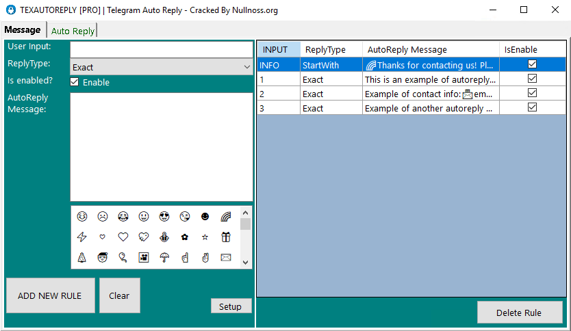The height and width of the screenshot is (331, 571).
Task: Click the Clear button
Action: [119, 295]
